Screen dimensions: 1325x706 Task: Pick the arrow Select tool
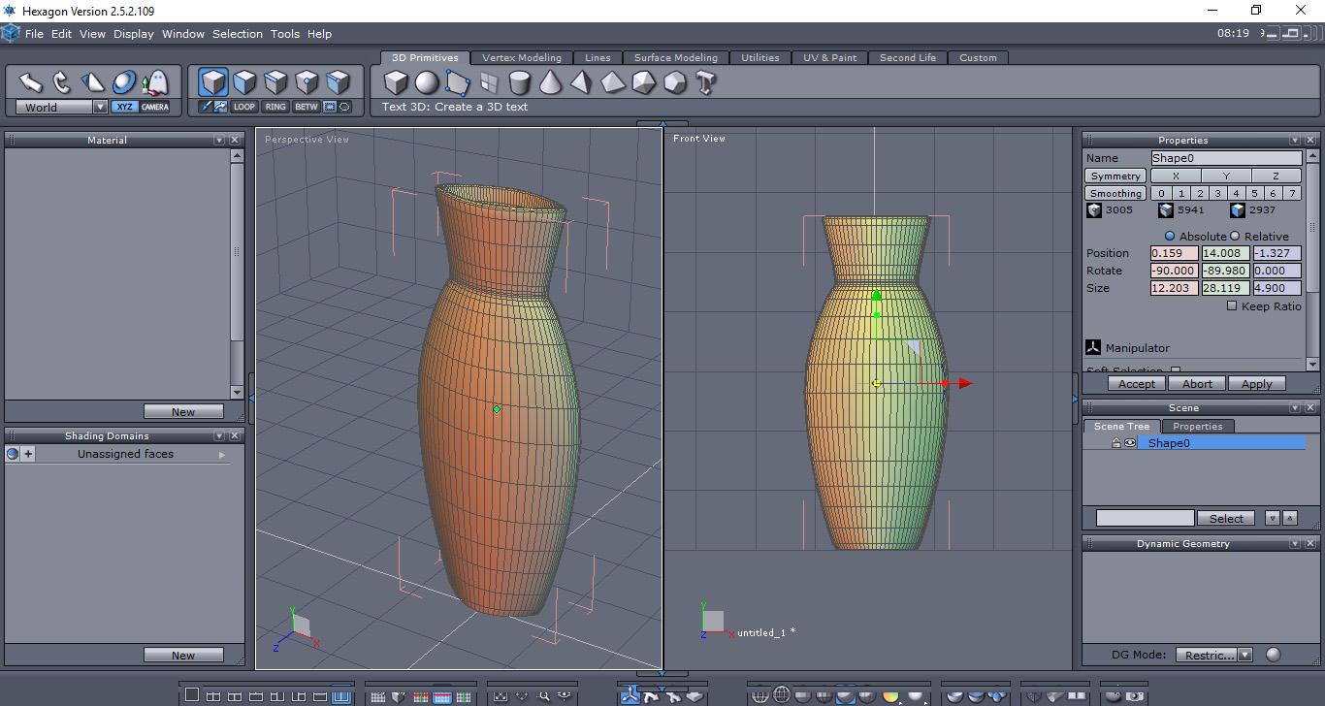pos(30,82)
